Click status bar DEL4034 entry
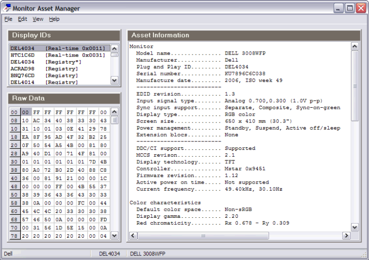The image size is (369, 260). click(x=109, y=254)
